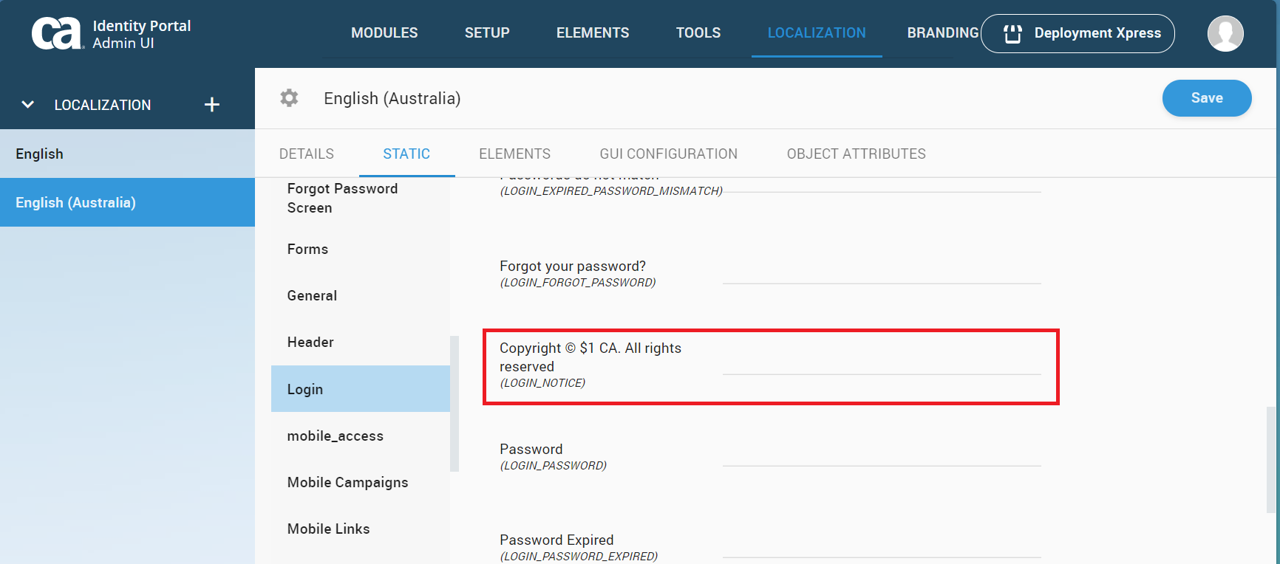The height and width of the screenshot is (564, 1280).
Task: Click the CA logo icon
Action: (x=56, y=34)
